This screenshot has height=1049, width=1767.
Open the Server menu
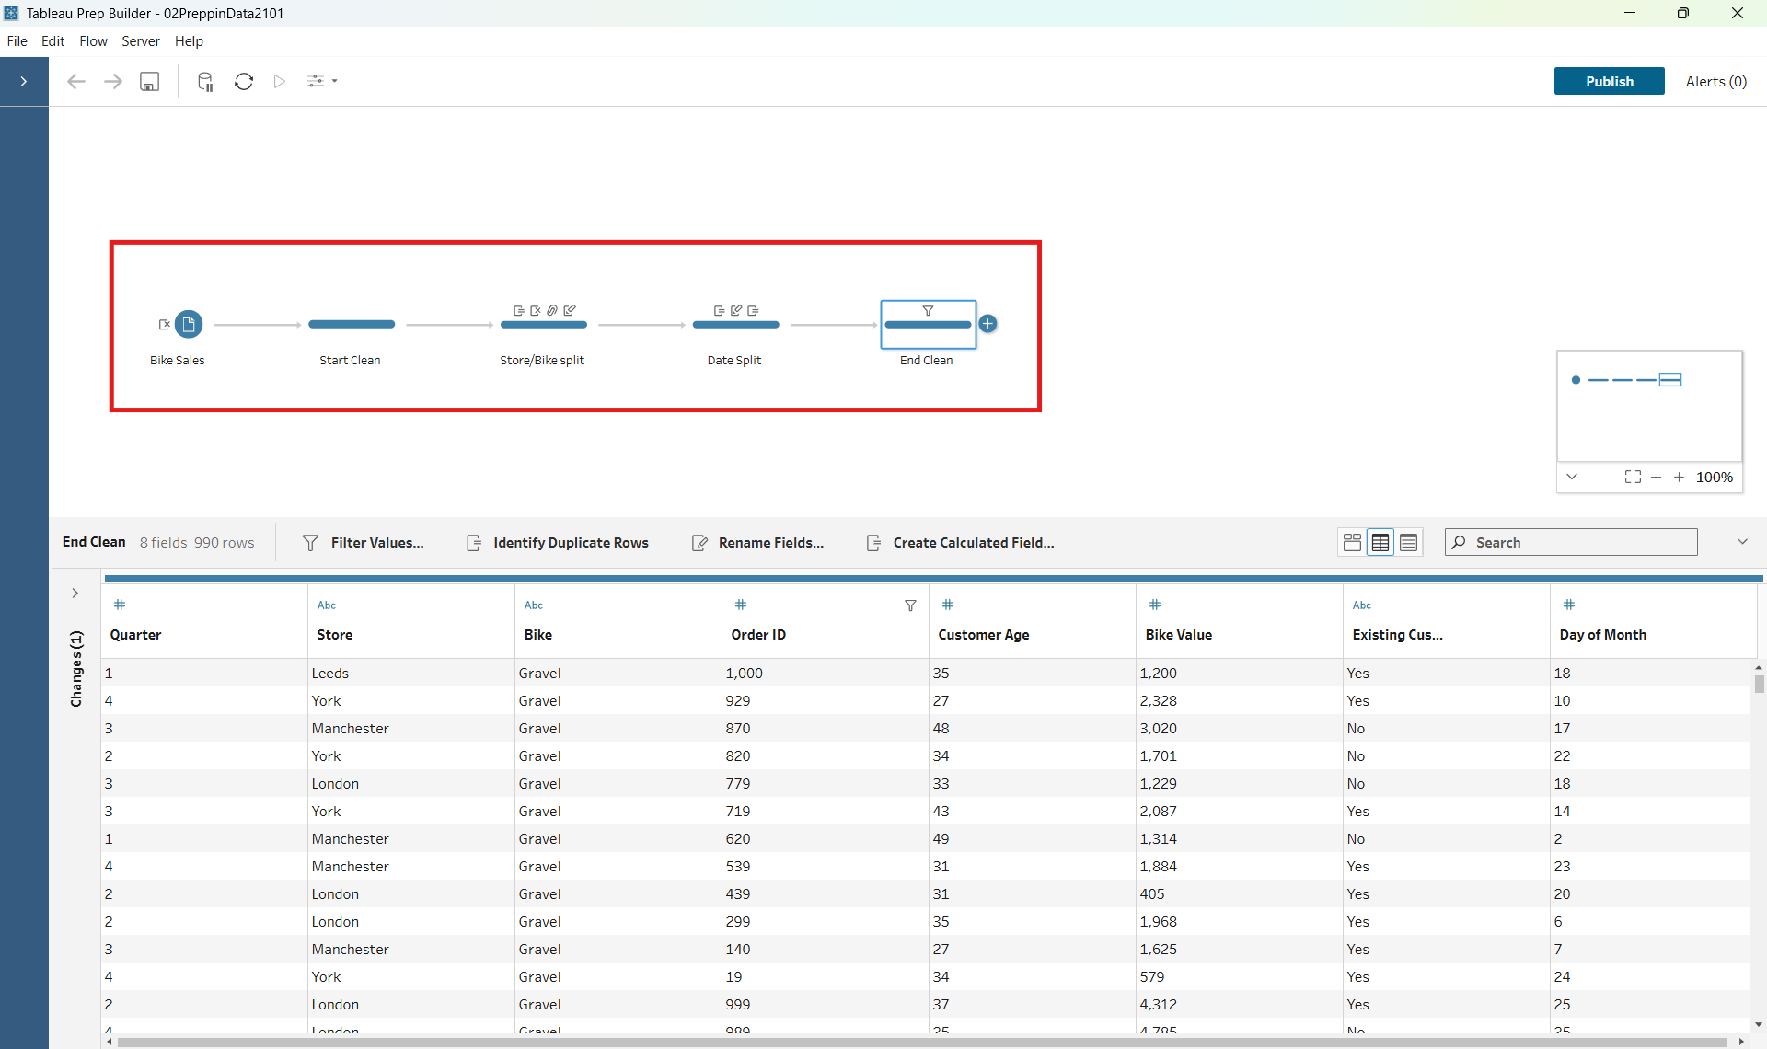(x=140, y=41)
